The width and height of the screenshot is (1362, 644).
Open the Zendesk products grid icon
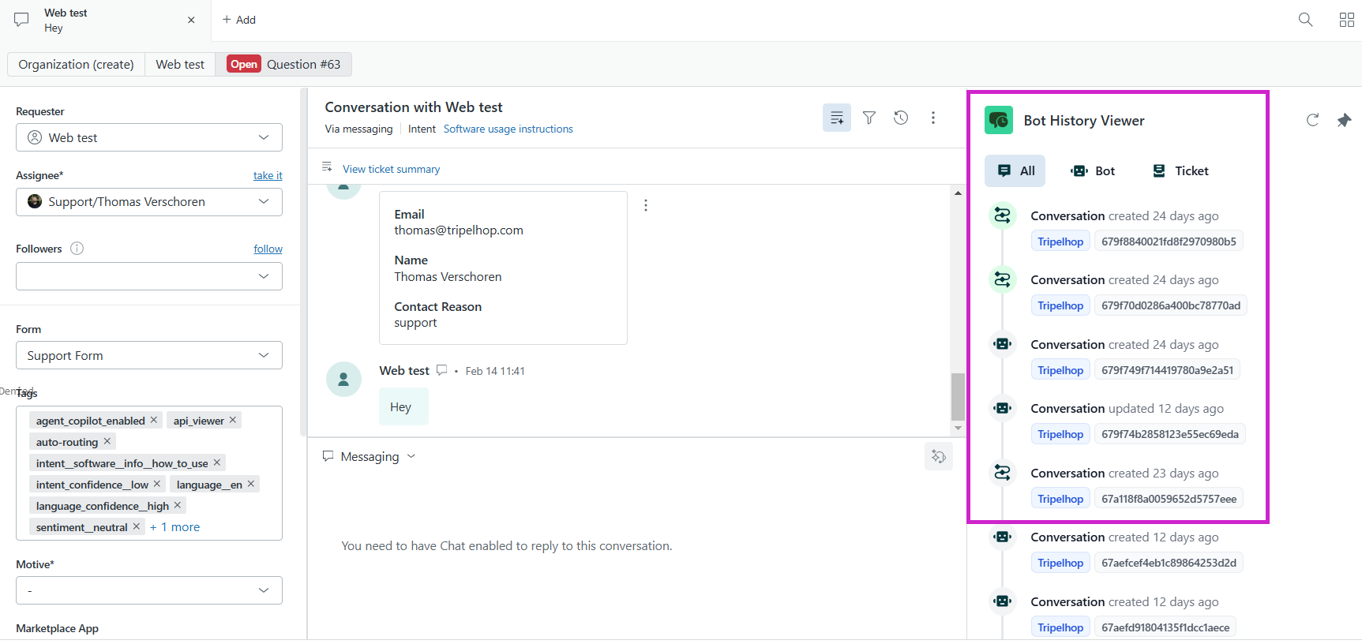pos(1347,20)
